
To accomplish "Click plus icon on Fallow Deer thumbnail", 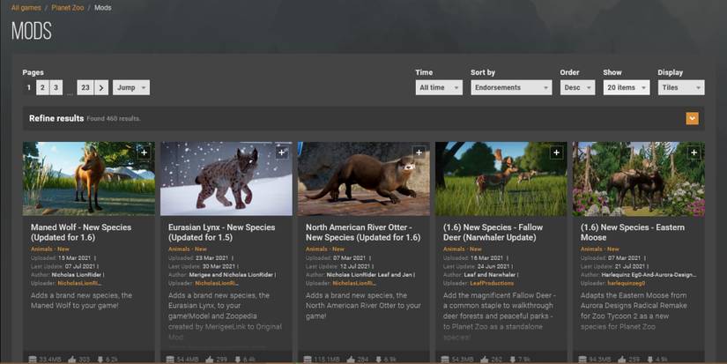I will (556, 152).
